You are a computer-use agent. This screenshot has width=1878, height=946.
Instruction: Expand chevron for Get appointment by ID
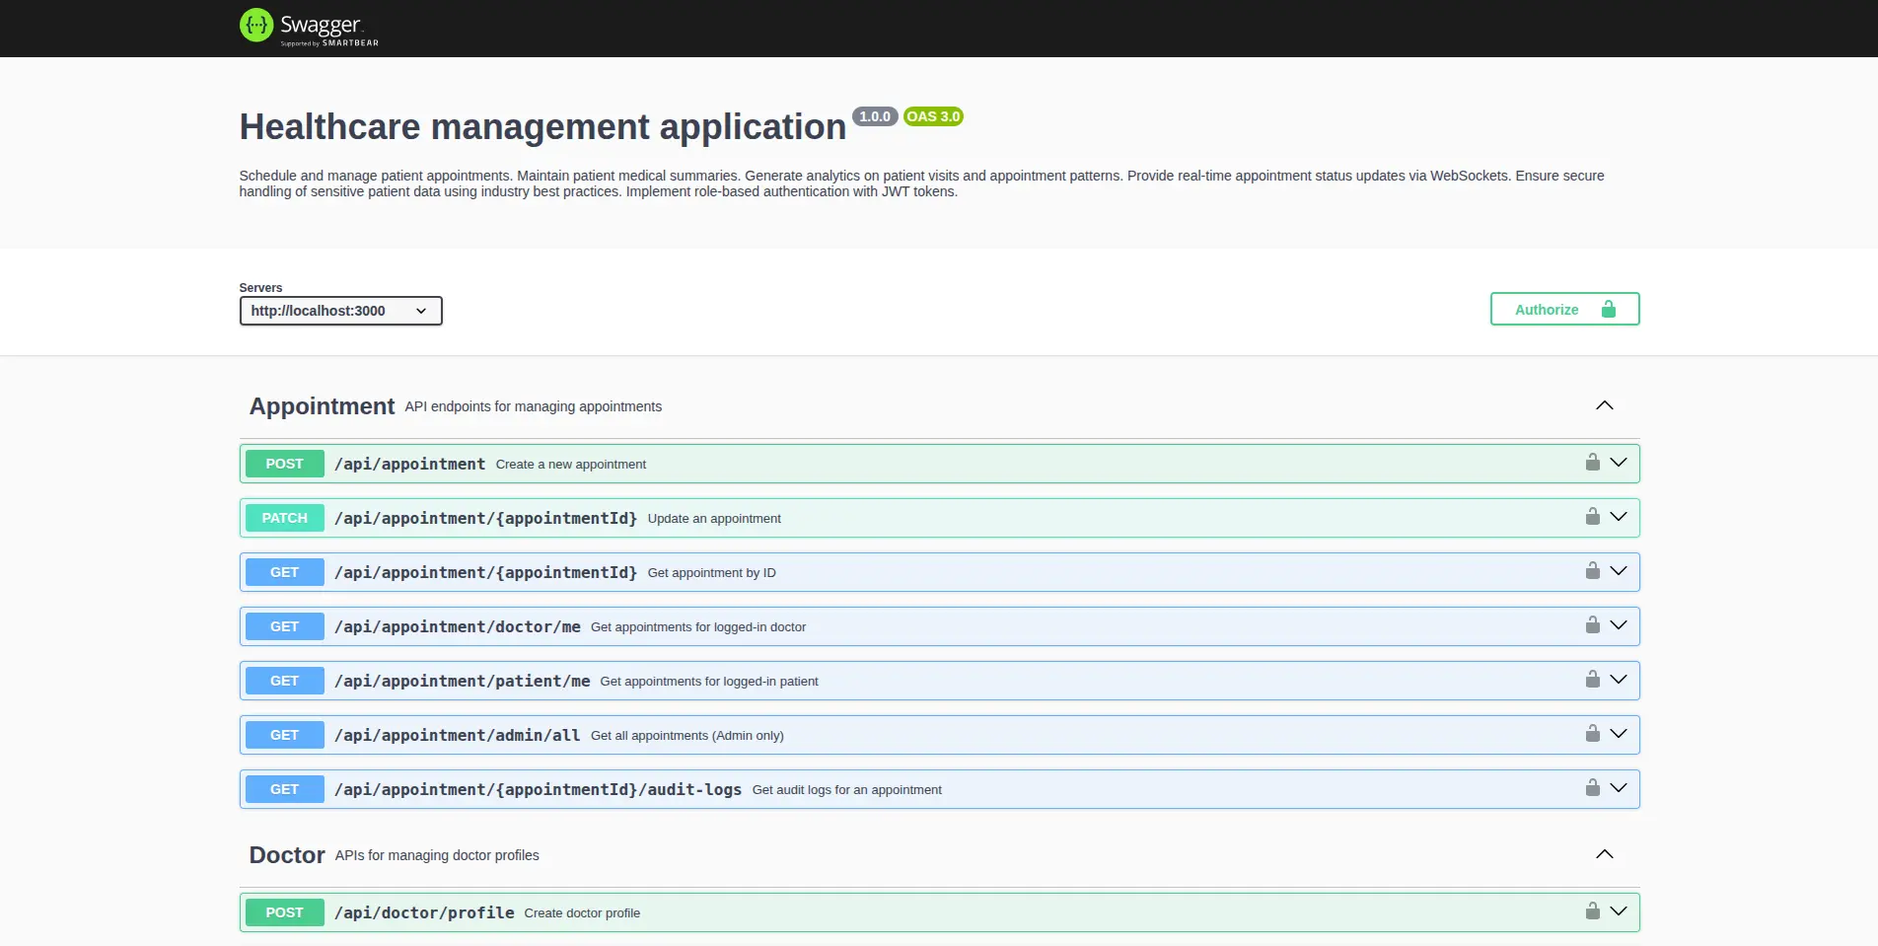pos(1619,571)
